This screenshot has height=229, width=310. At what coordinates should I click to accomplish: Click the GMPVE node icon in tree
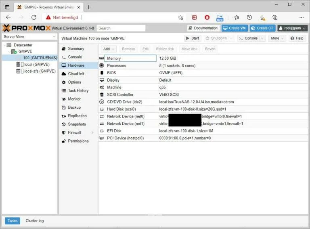pos(14,51)
